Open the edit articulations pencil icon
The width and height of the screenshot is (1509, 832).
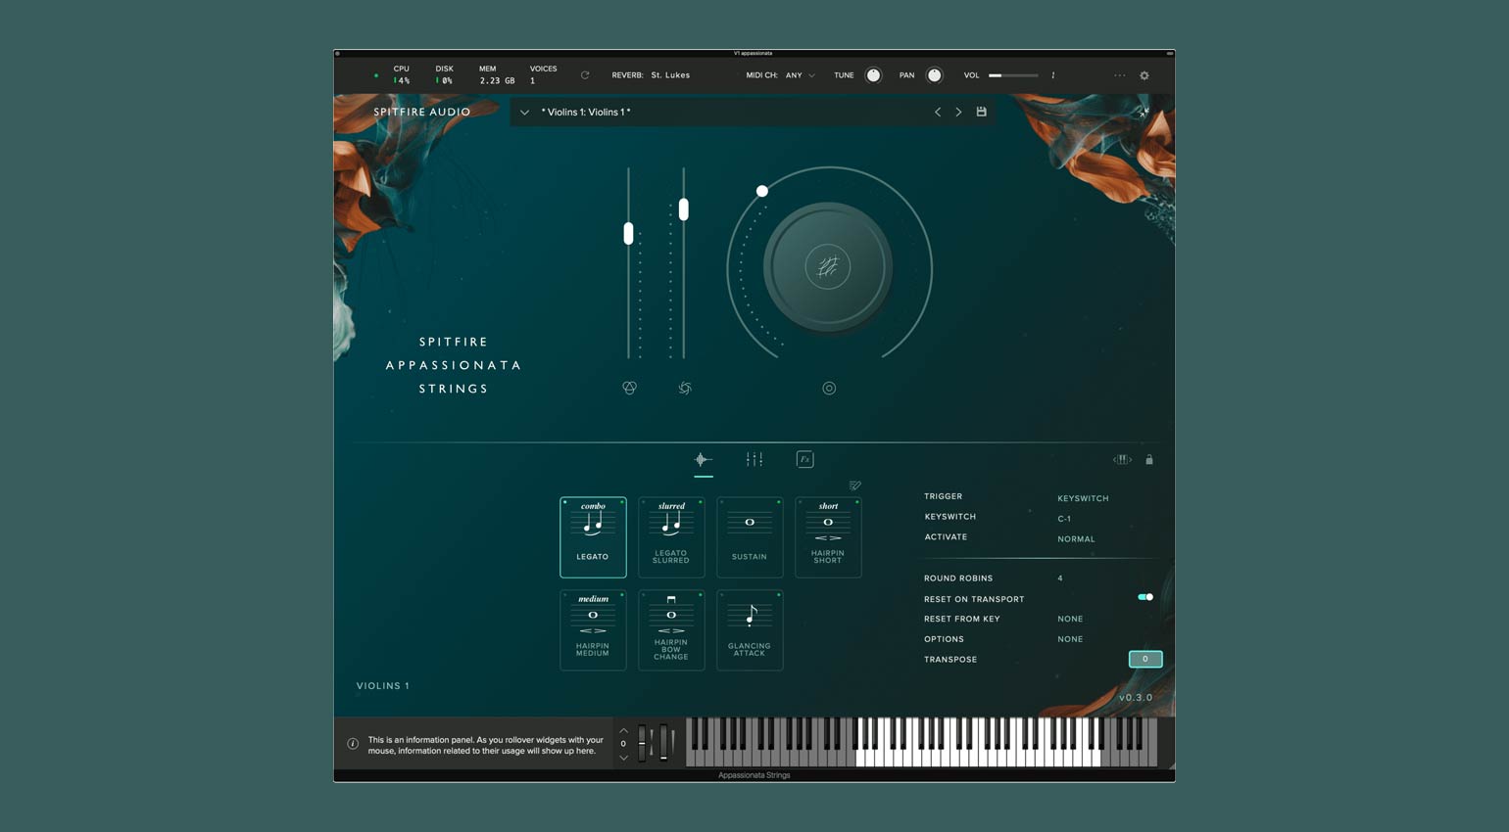[854, 485]
